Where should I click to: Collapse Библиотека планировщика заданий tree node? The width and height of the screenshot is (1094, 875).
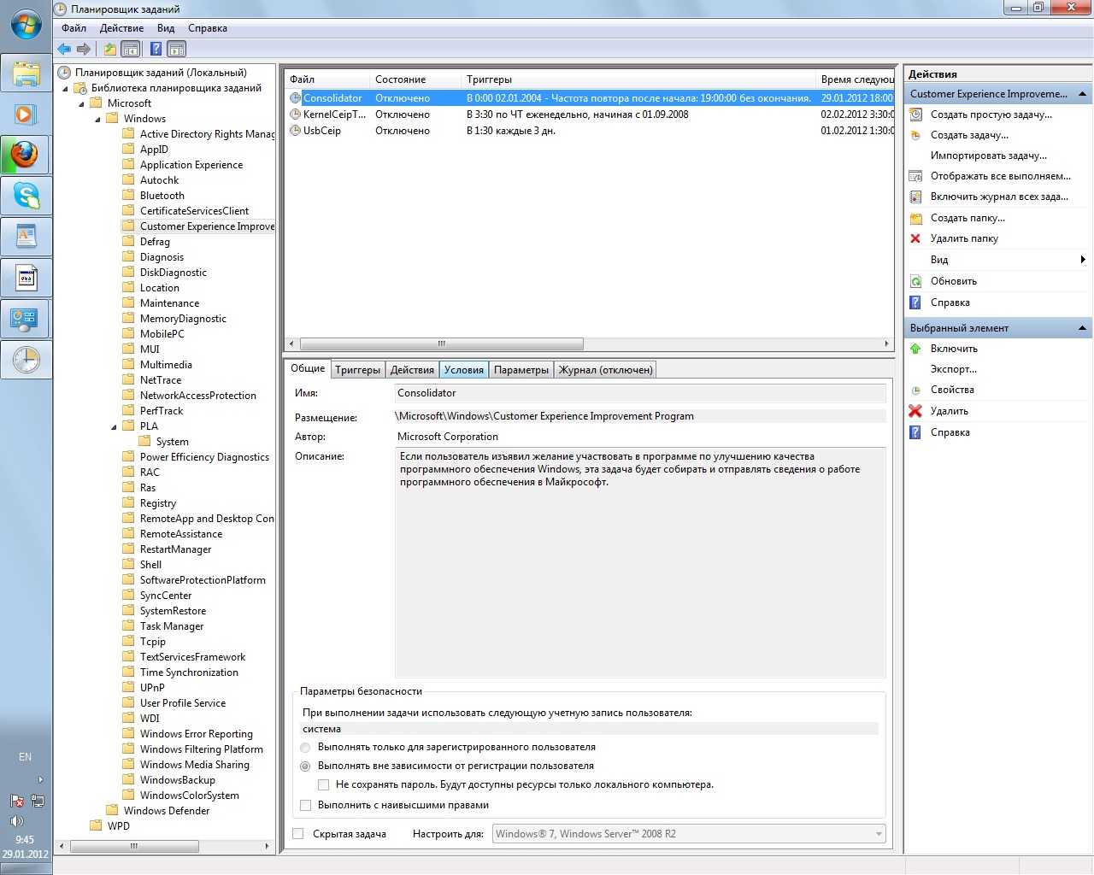65,88
